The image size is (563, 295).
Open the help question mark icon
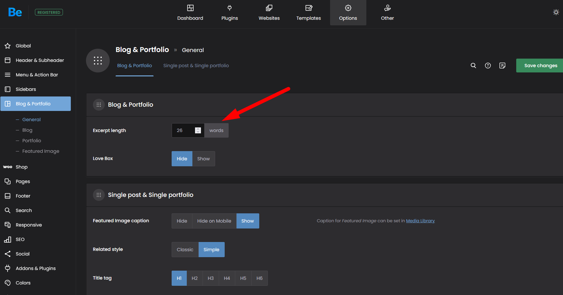[488, 66]
